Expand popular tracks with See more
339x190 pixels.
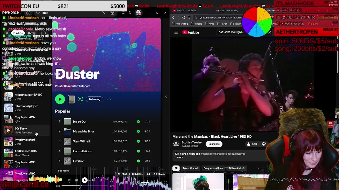pyautogui.click(x=63, y=171)
